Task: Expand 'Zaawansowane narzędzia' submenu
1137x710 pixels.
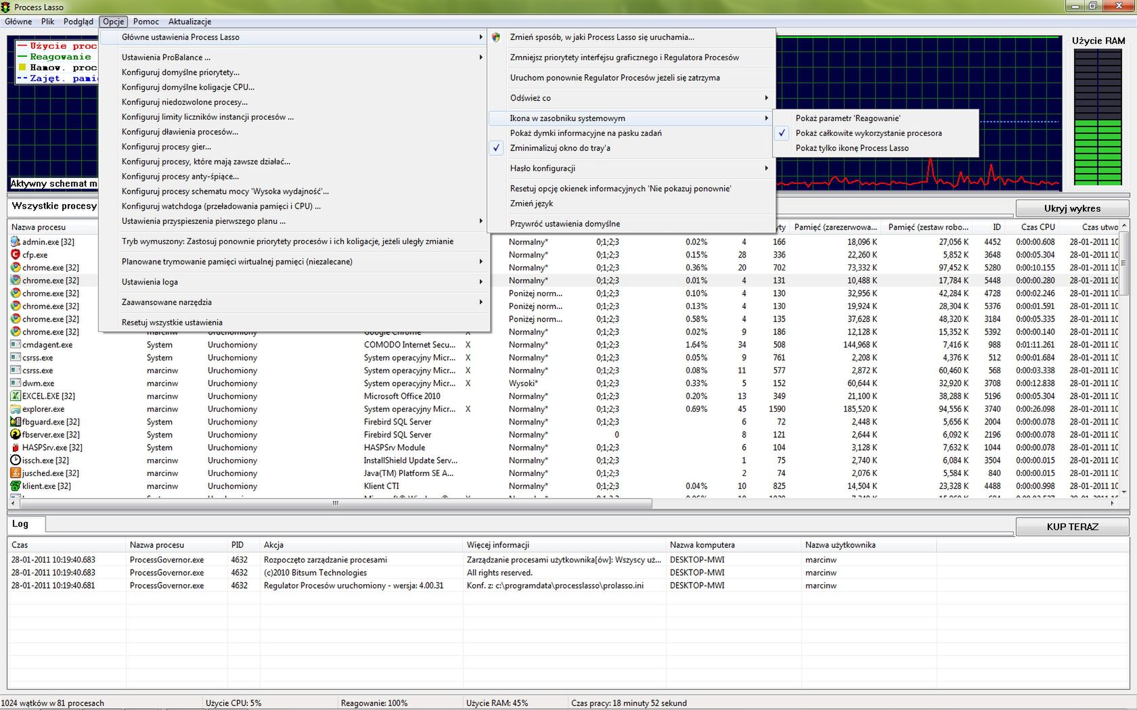Action: tap(294, 302)
